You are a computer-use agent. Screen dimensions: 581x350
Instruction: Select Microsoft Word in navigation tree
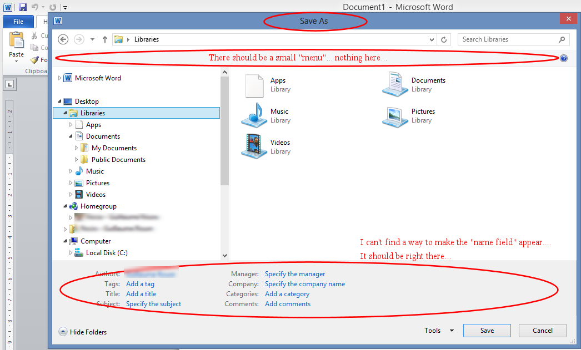[98, 78]
